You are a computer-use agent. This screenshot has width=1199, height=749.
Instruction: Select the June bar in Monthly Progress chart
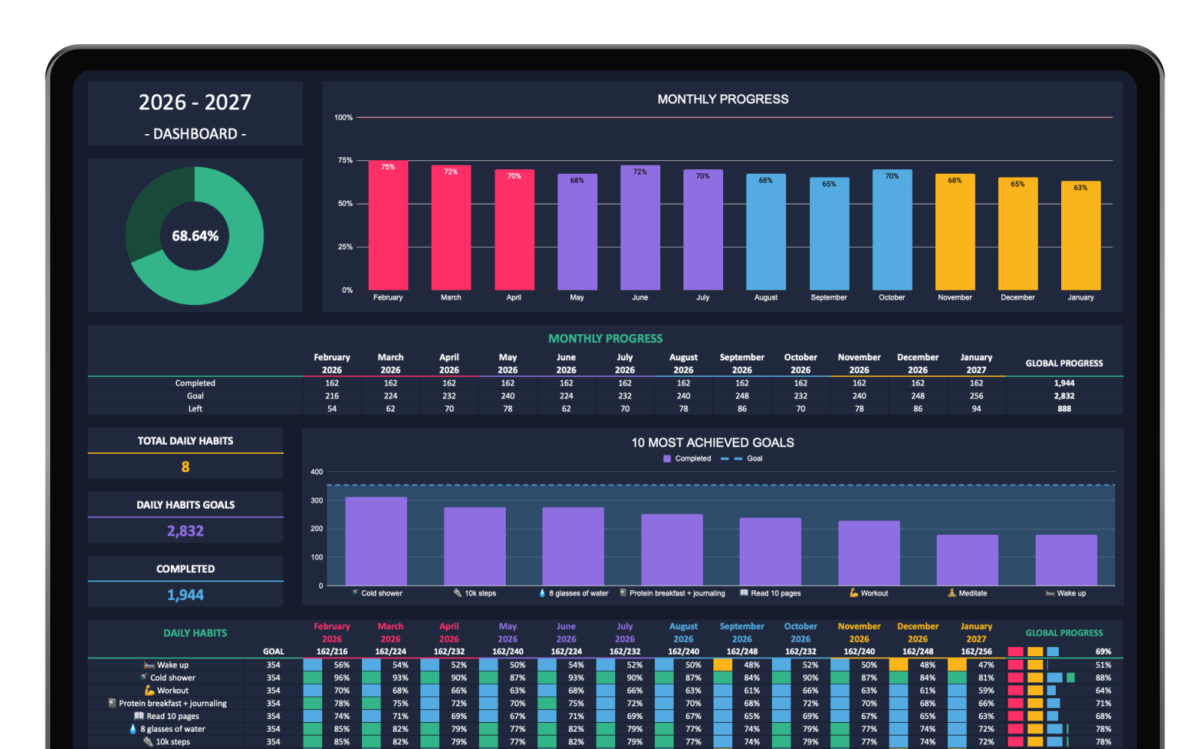[640, 228]
